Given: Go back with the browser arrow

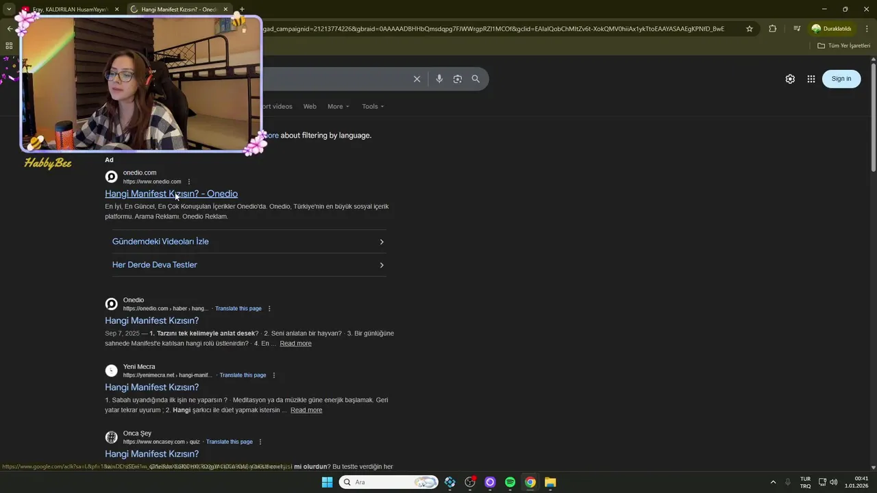Looking at the screenshot, I should point(10,29).
